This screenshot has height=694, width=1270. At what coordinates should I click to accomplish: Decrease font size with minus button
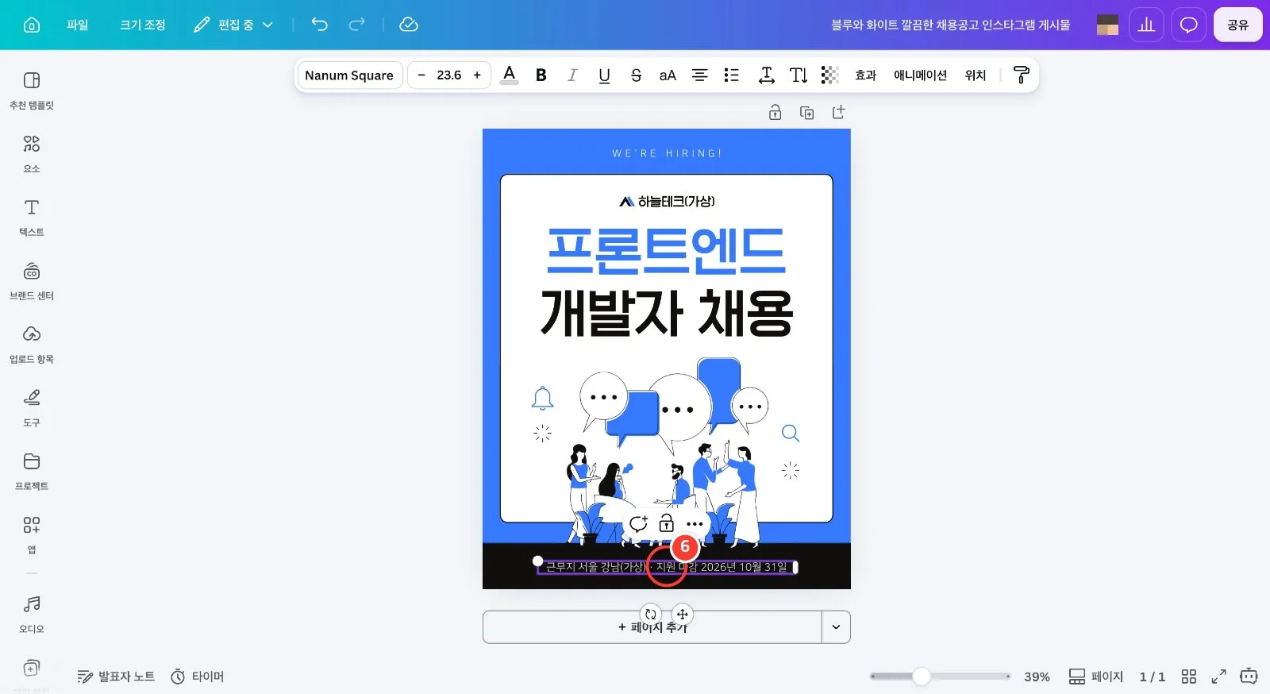tap(421, 75)
